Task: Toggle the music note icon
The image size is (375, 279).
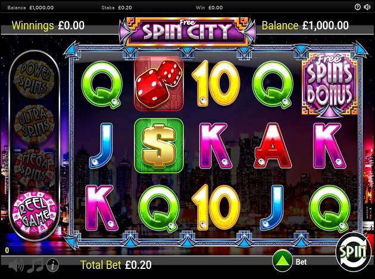Action: (x=35, y=265)
